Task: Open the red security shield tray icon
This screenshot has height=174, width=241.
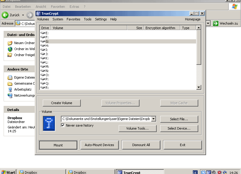Action: pos(219,172)
